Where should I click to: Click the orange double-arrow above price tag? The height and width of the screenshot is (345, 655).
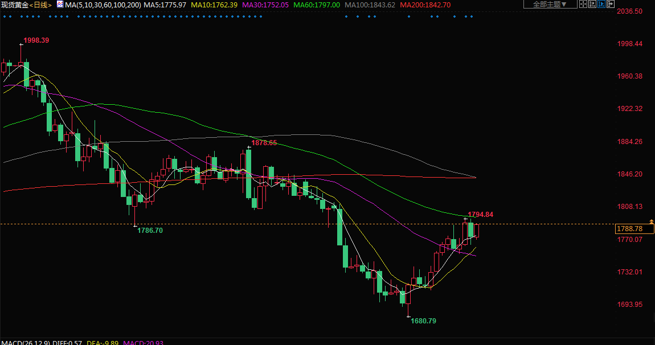(x=651, y=221)
